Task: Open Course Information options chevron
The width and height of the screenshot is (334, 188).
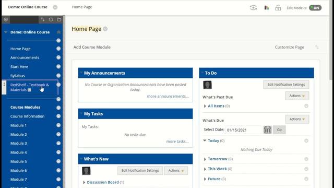Action: tap(58, 116)
